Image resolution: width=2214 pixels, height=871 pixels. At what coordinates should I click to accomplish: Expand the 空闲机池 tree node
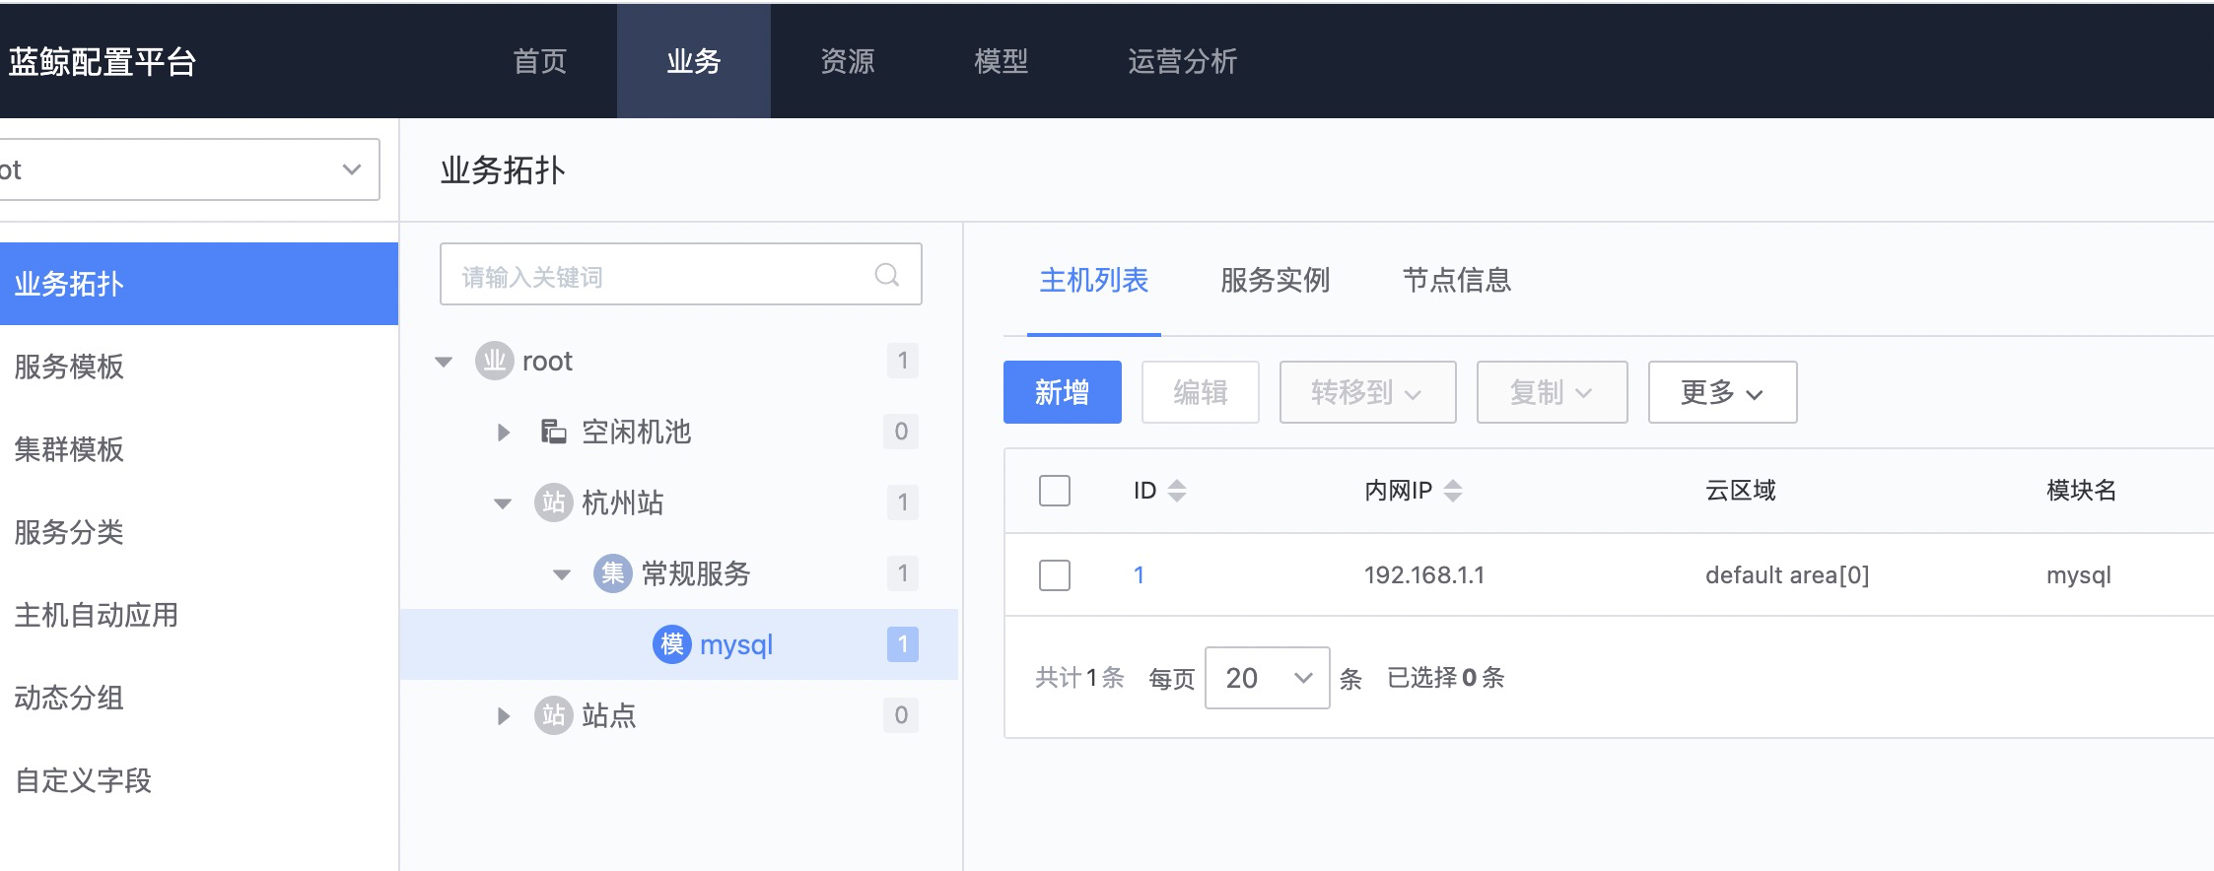point(504,432)
